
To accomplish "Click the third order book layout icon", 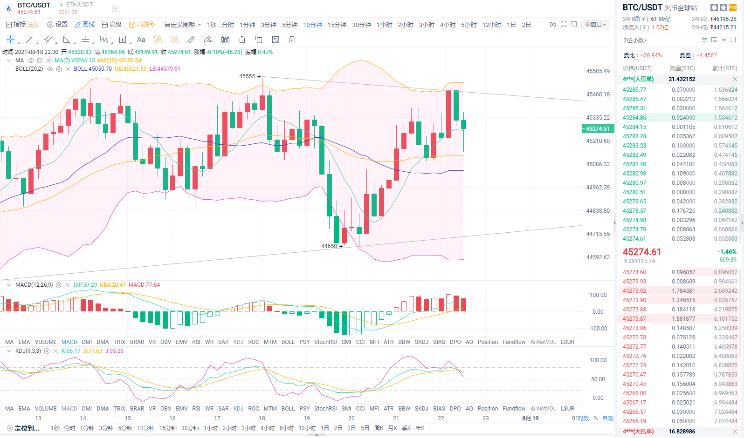I will (x=723, y=40).
